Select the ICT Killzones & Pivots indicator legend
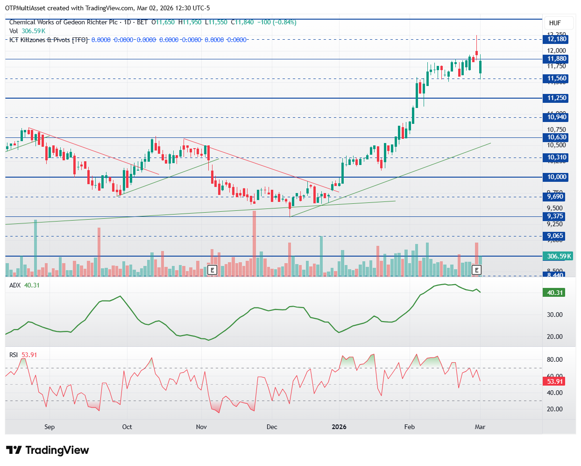 coord(49,40)
